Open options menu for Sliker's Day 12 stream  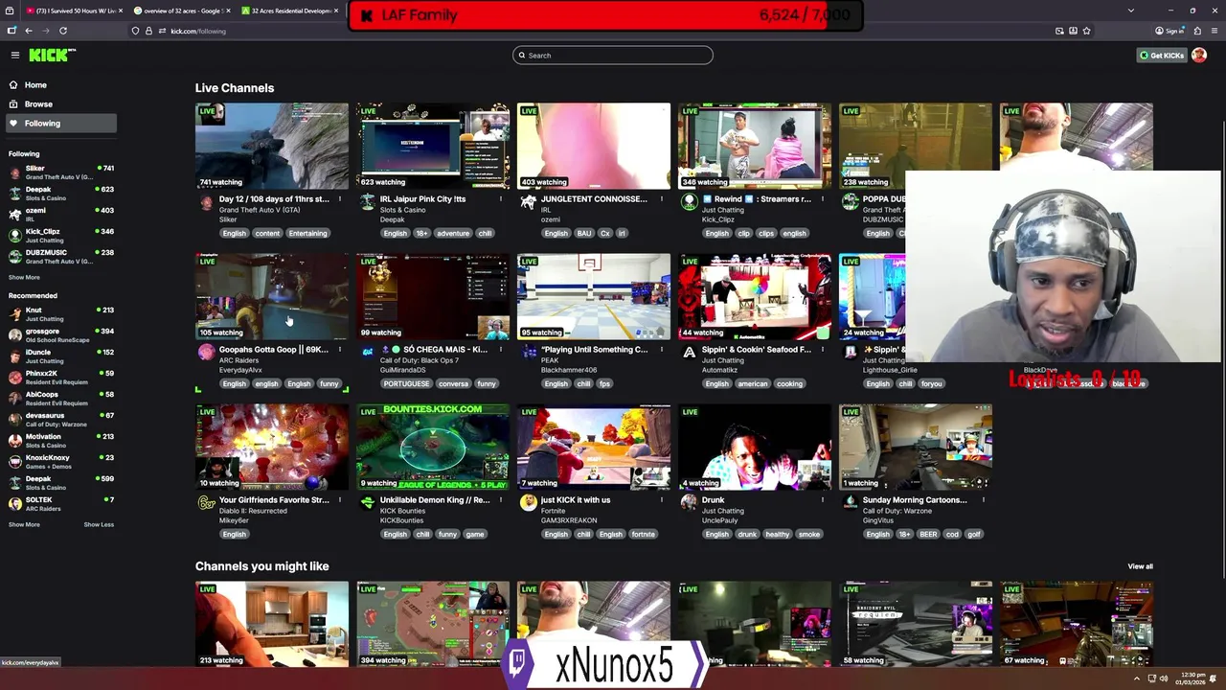click(x=339, y=199)
